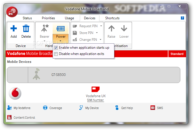This screenshot has height=130, width=194.
Task: Open the My Device link text
Action: pyautogui.click(x=92, y=108)
